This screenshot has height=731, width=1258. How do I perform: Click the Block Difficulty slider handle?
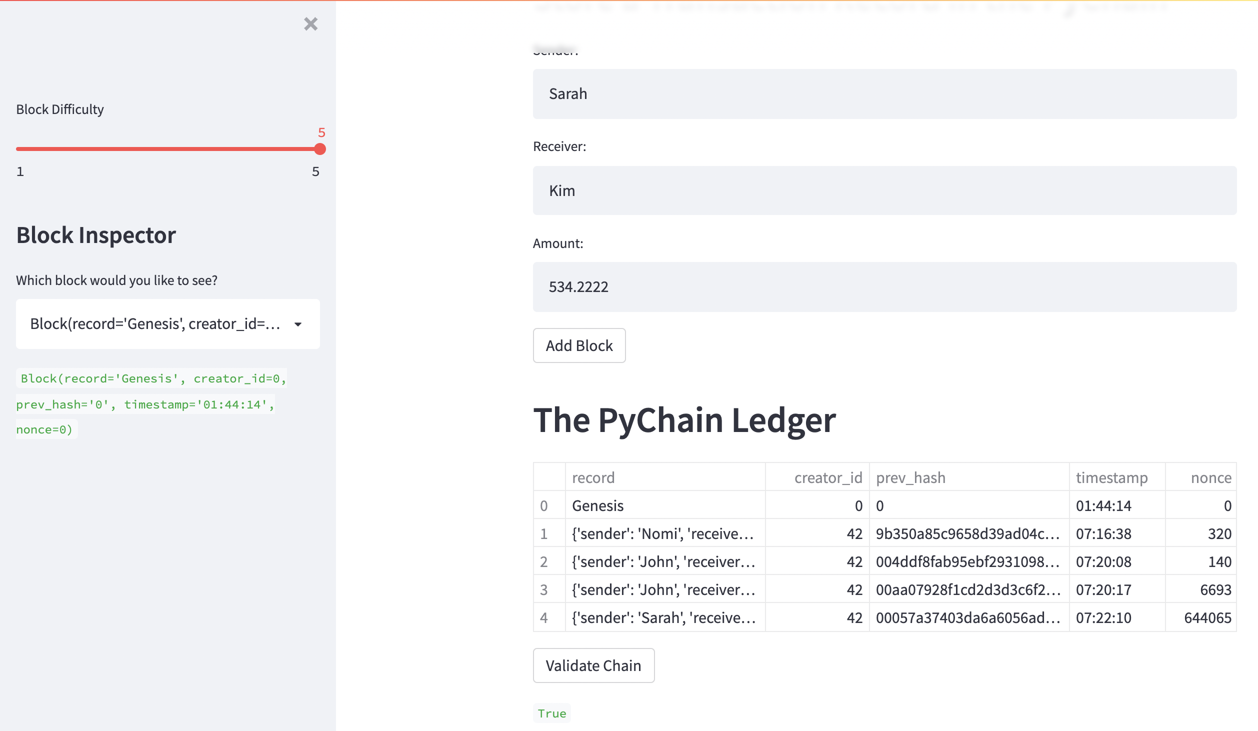pyautogui.click(x=320, y=149)
